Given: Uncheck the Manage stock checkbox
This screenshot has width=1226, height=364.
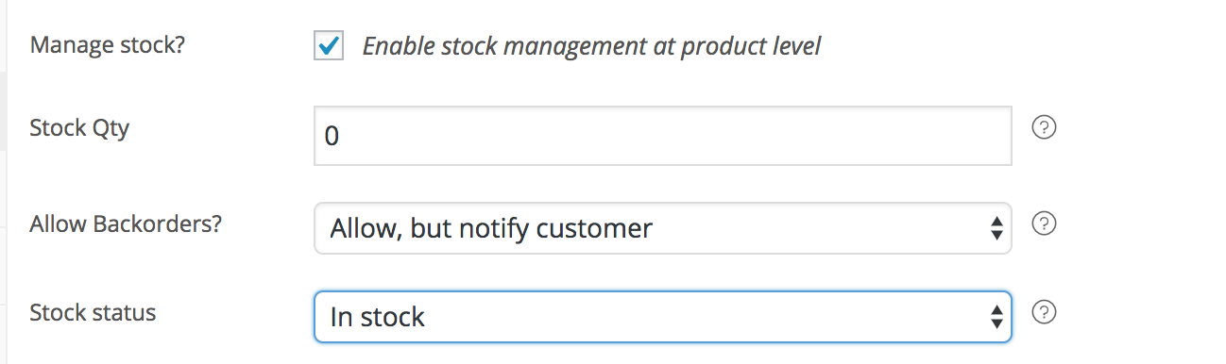Looking at the screenshot, I should [329, 45].
